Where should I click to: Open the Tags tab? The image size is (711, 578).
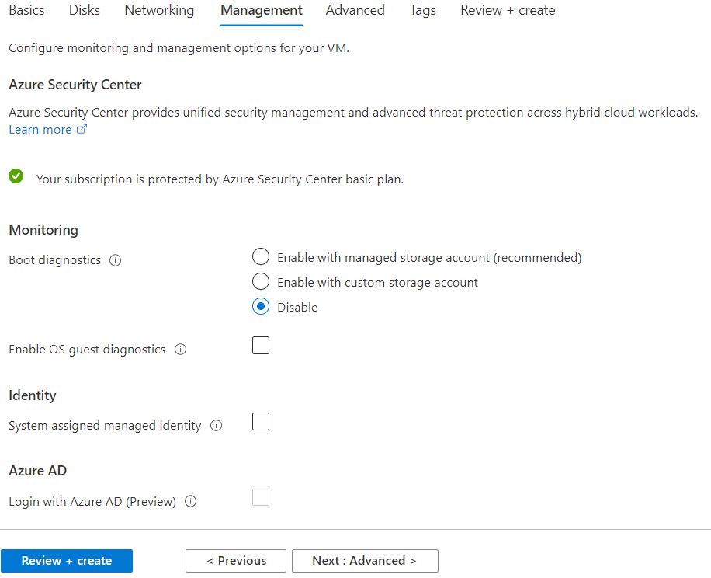point(422,11)
